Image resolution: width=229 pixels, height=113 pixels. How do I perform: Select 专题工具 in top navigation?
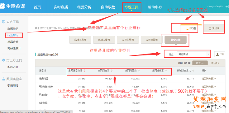pos(131,7)
